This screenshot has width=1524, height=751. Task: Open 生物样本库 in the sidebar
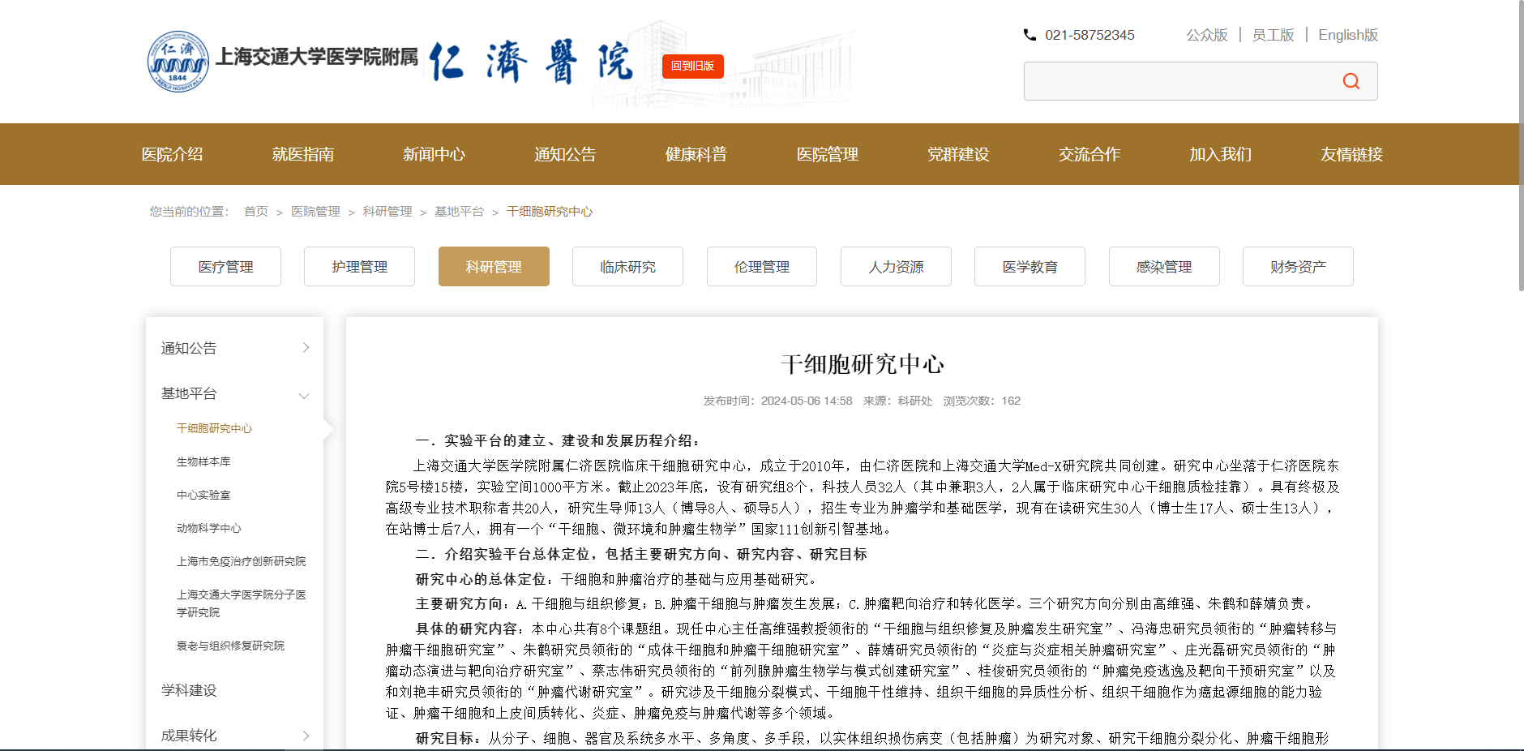pyautogui.click(x=203, y=461)
